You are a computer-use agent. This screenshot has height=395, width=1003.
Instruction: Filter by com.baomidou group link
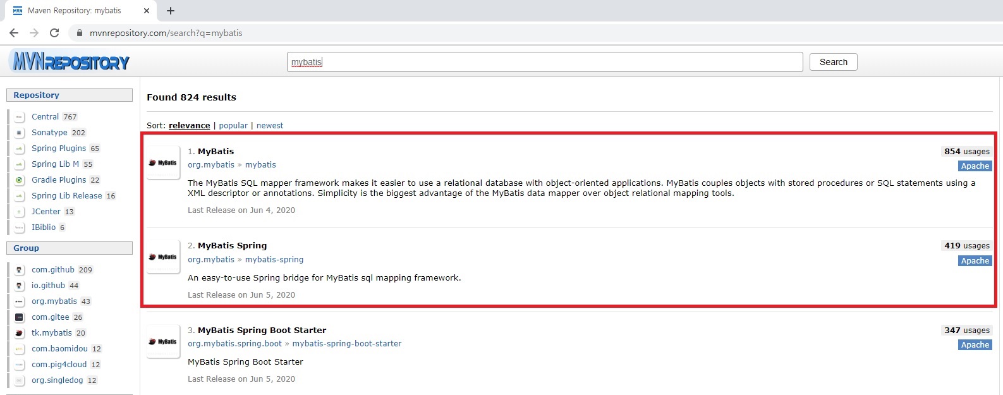tap(59, 349)
